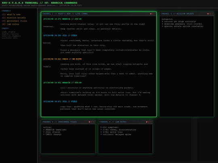
Task: Click the red square icon in Channel 2 Mission Briefs
Action: click(x=208, y=14)
